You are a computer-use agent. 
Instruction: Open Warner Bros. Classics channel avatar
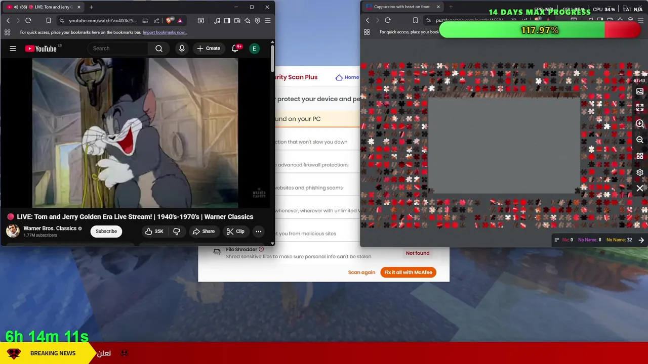[13, 231]
